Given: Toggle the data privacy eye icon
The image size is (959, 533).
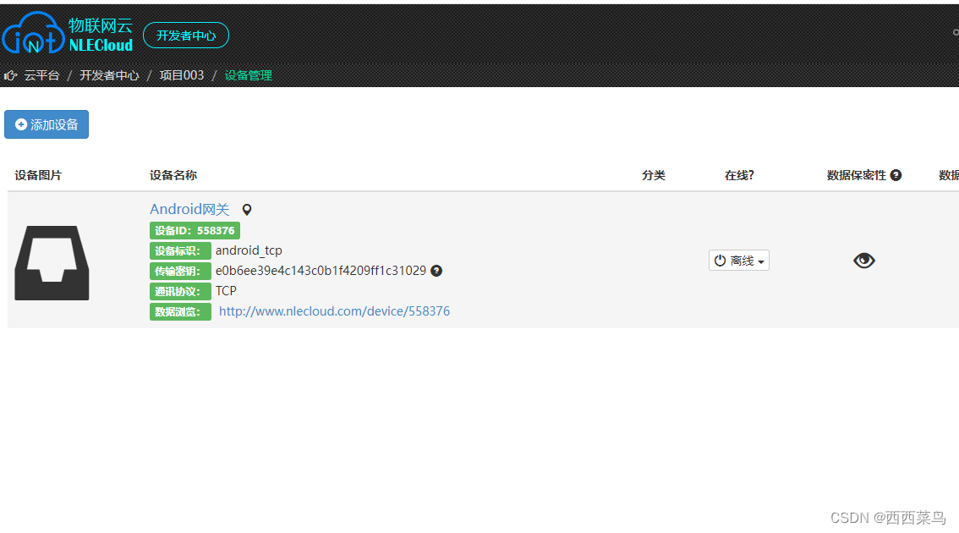Looking at the screenshot, I should pos(864,261).
